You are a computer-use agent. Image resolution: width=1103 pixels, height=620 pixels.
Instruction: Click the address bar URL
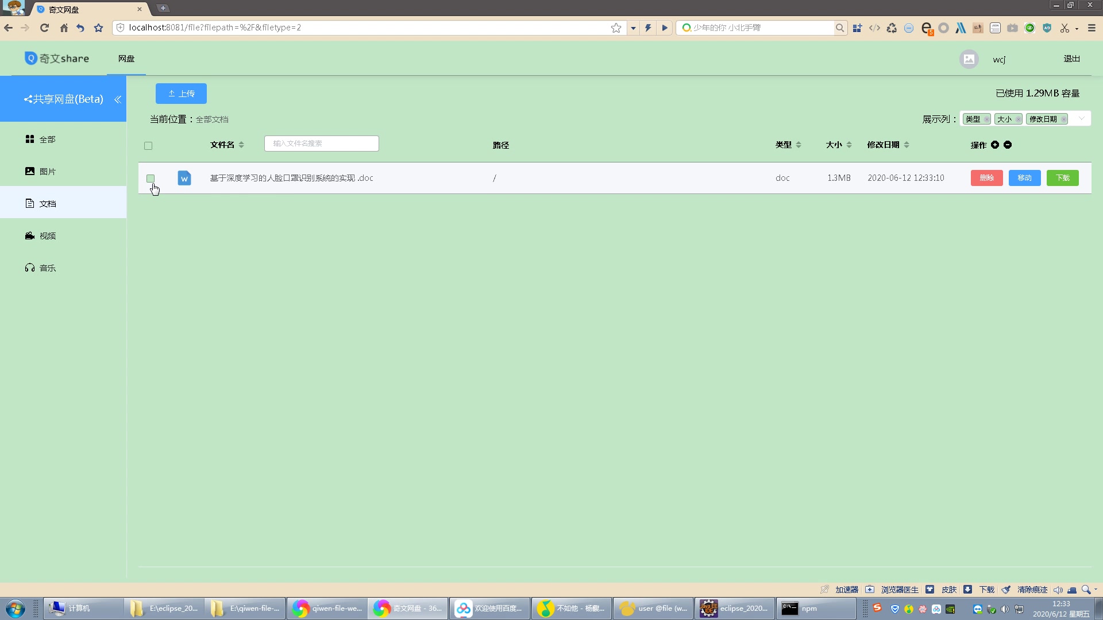[x=215, y=28]
